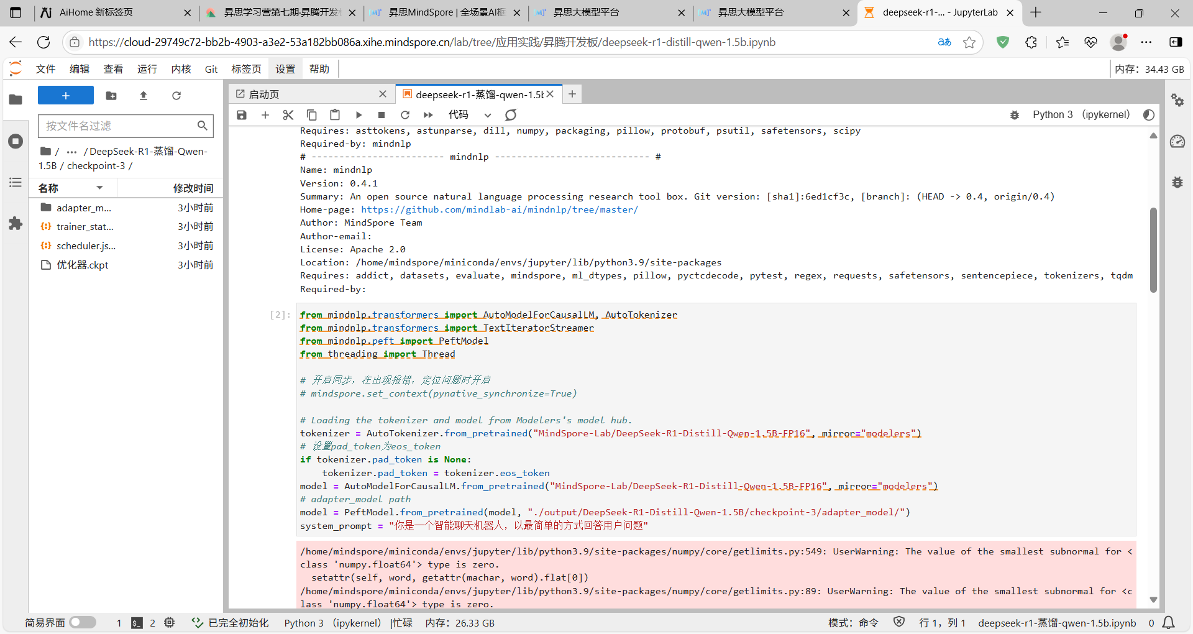This screenshot has height=634, width=1193.
Task: Expand the collapsed breadcrumb path ellipsis
Action: point(72,152)
